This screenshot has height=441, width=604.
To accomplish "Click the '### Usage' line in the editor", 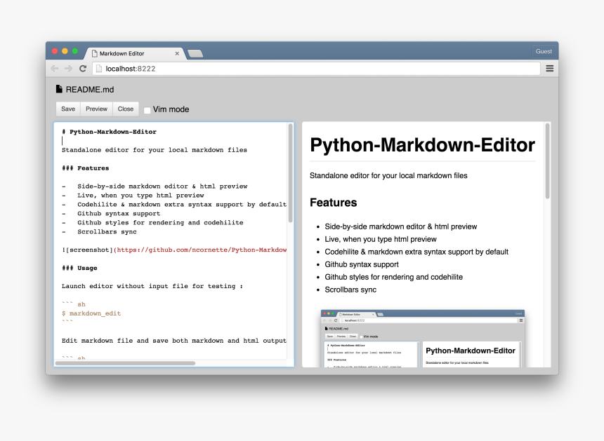I will [x=79, y=268].
